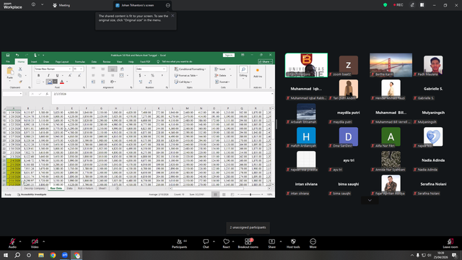This screenshot has width=462, height=260.
Task: Open Windows Start menu
Action: 6,255
